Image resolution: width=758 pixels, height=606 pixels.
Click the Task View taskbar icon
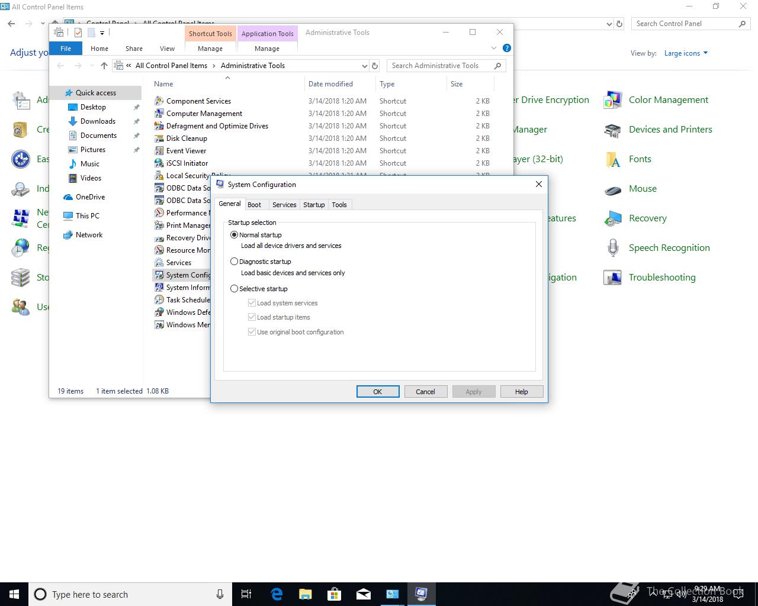(246, 594)
